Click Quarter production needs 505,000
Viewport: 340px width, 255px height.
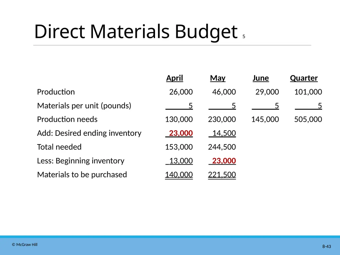click(308, 120)
